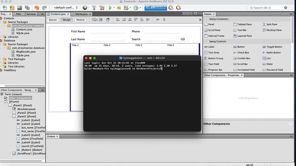This screenshot has height=166, width=296.
Task: Switch to Source view
Action: click(53, 20)
